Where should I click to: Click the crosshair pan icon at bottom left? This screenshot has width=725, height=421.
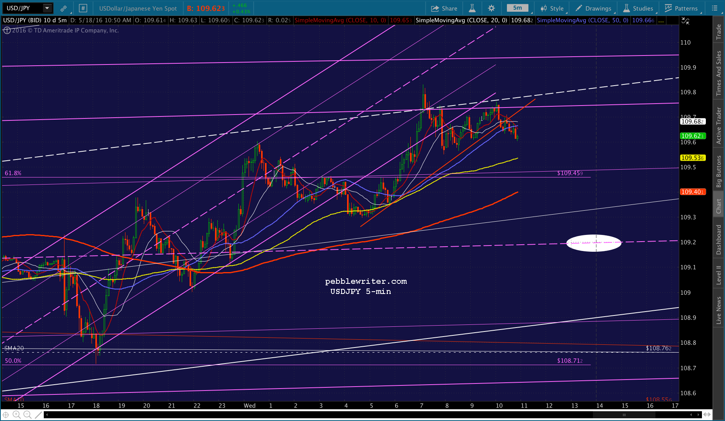coord(6,415)
